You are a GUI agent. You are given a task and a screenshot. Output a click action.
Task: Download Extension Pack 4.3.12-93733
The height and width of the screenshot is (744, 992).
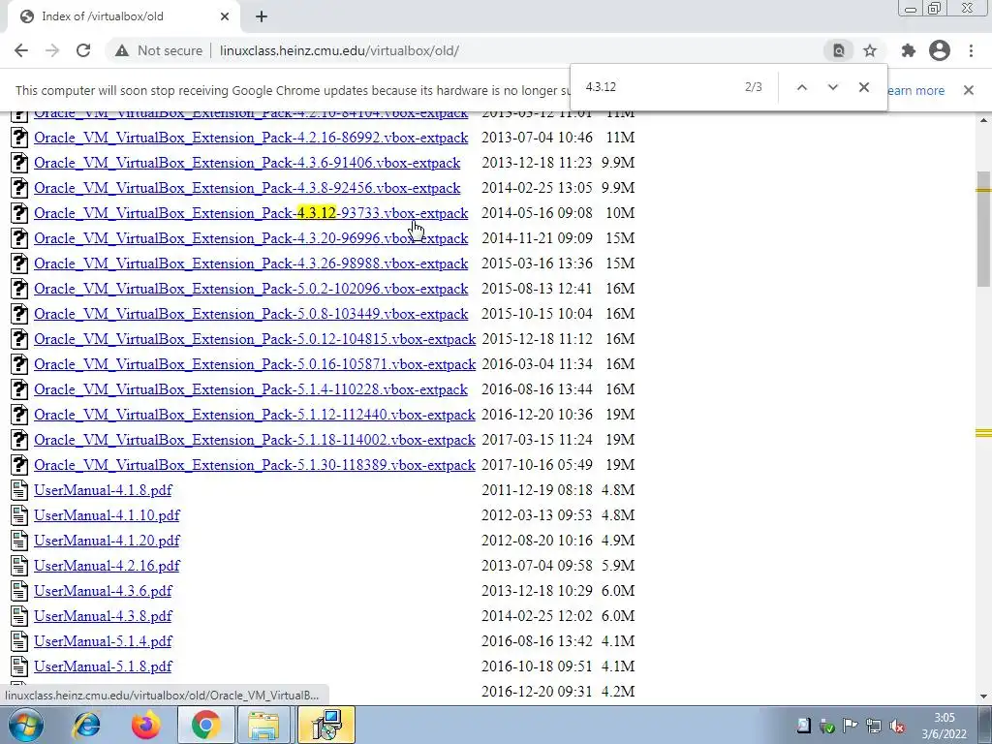click(251, 213)
